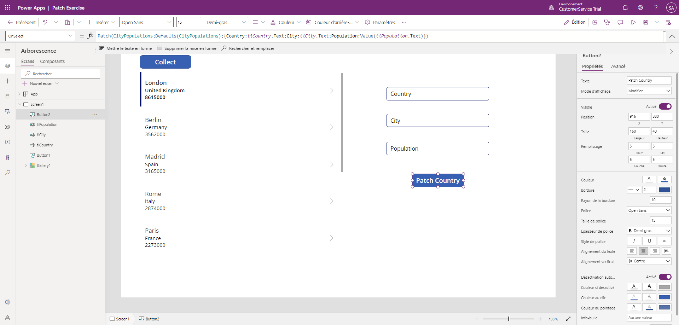Open the app checker stethoscope icon

(607, 22)
